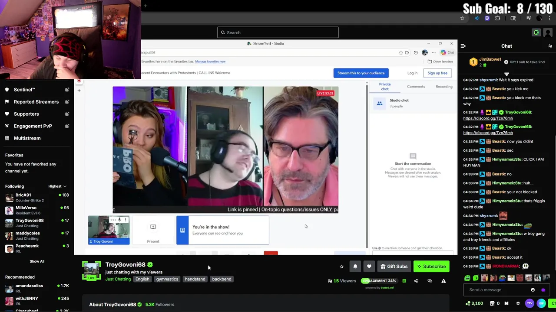The image size is (556, 312).
Task: Expand the gift leaderboard chevron
Action: pyautogui.click(x=506, y=74)
